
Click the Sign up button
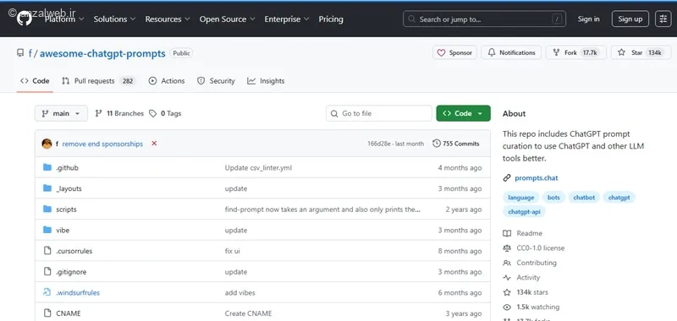pyautogui.click(x=630, y=19)
